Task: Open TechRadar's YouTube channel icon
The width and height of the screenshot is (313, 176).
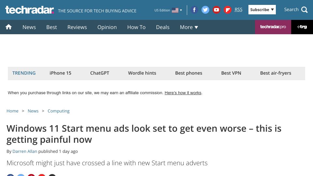Action: [x=216, y=10]
